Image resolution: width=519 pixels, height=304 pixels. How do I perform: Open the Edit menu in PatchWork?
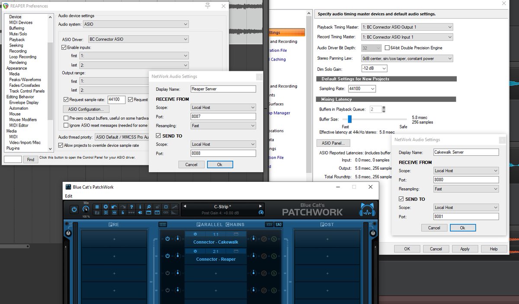pos(69,196)
